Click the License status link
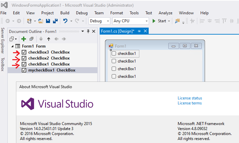Image resolution: width=239 pixels, height=143 pixels. [x=190, y=98]
